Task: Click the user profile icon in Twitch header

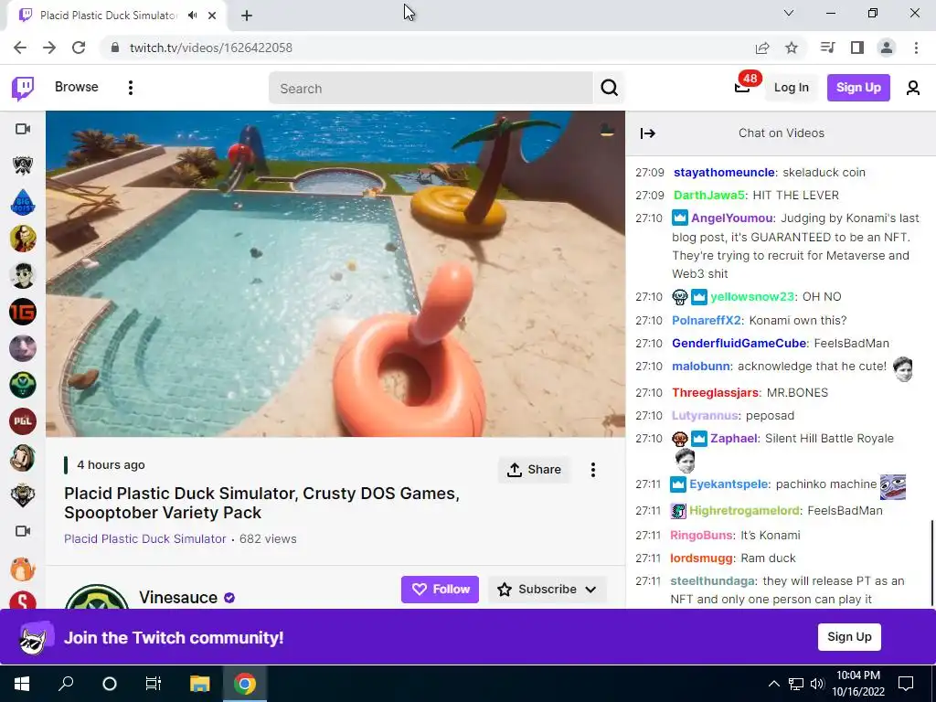Action: click(913, 88)
